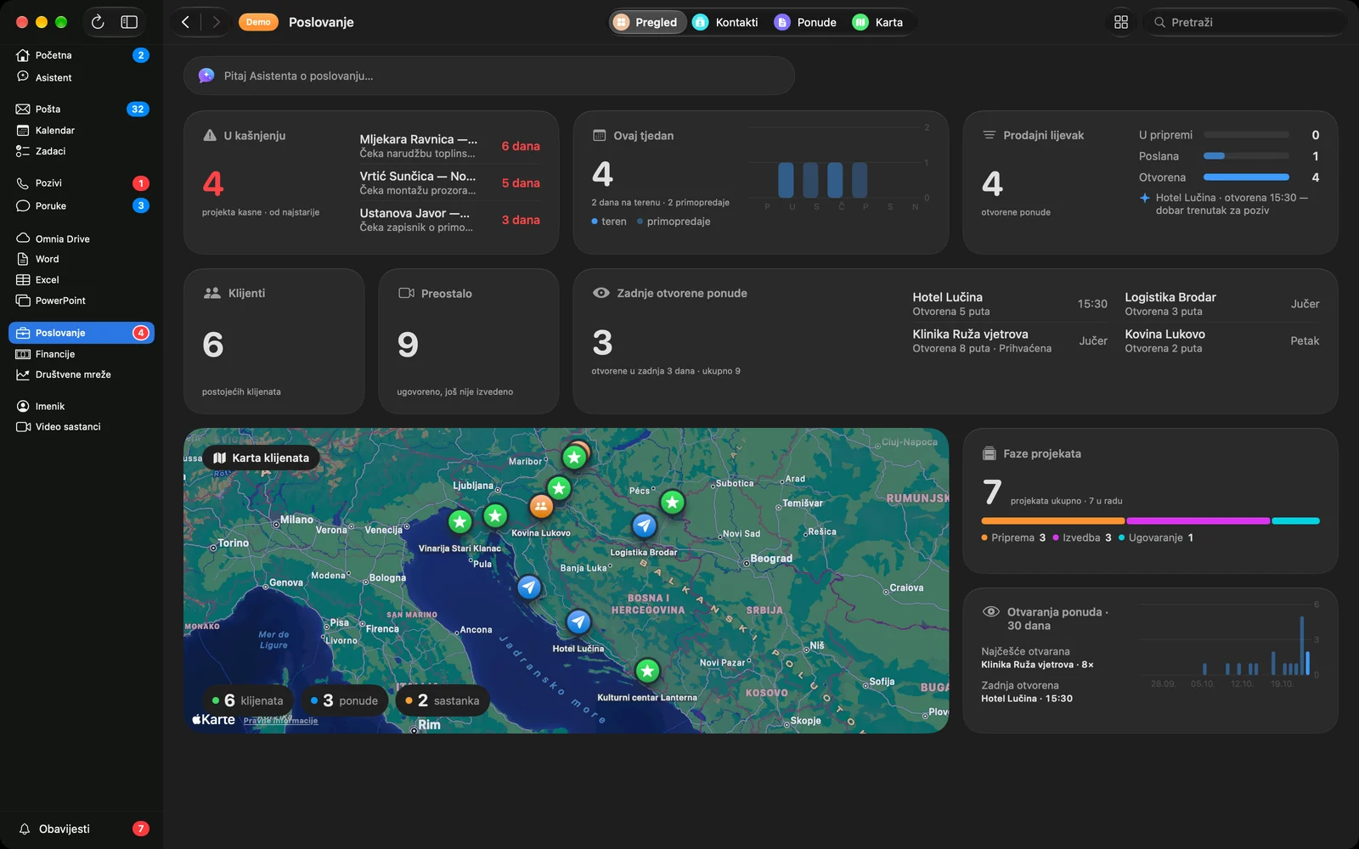Toggle the sidebar visibility icon
Screen dimensions: 1359x849
click(129, 22)
